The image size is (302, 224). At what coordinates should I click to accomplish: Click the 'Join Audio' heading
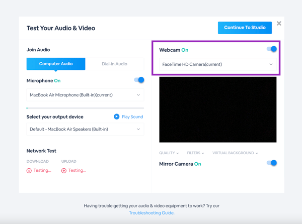tap(38, 50)
